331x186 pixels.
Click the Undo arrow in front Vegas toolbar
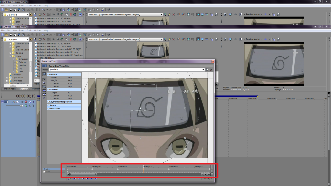click(43, 35)
